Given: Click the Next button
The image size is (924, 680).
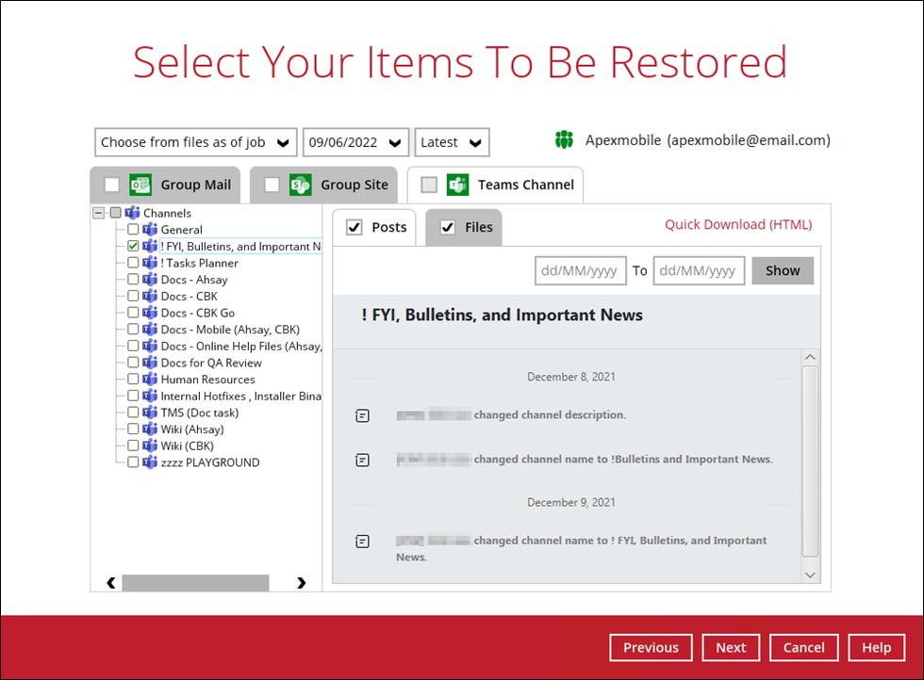Looking at the screenshot, I should coord(731,647).
